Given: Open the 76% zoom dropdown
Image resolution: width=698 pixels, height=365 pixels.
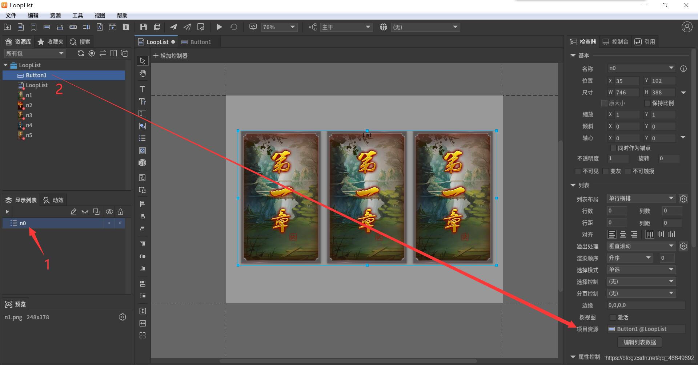Looking at the screenshot, I should pos(279,27).
